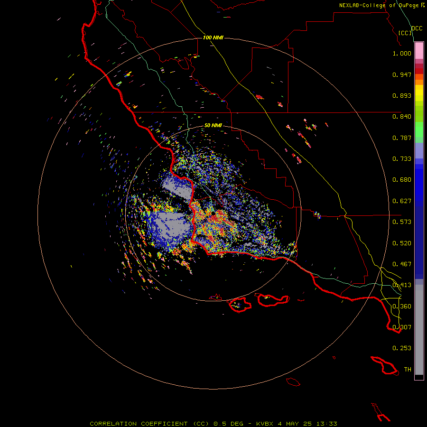Select the 1.000 scale value
427x427 pixels.
(402, 53)
